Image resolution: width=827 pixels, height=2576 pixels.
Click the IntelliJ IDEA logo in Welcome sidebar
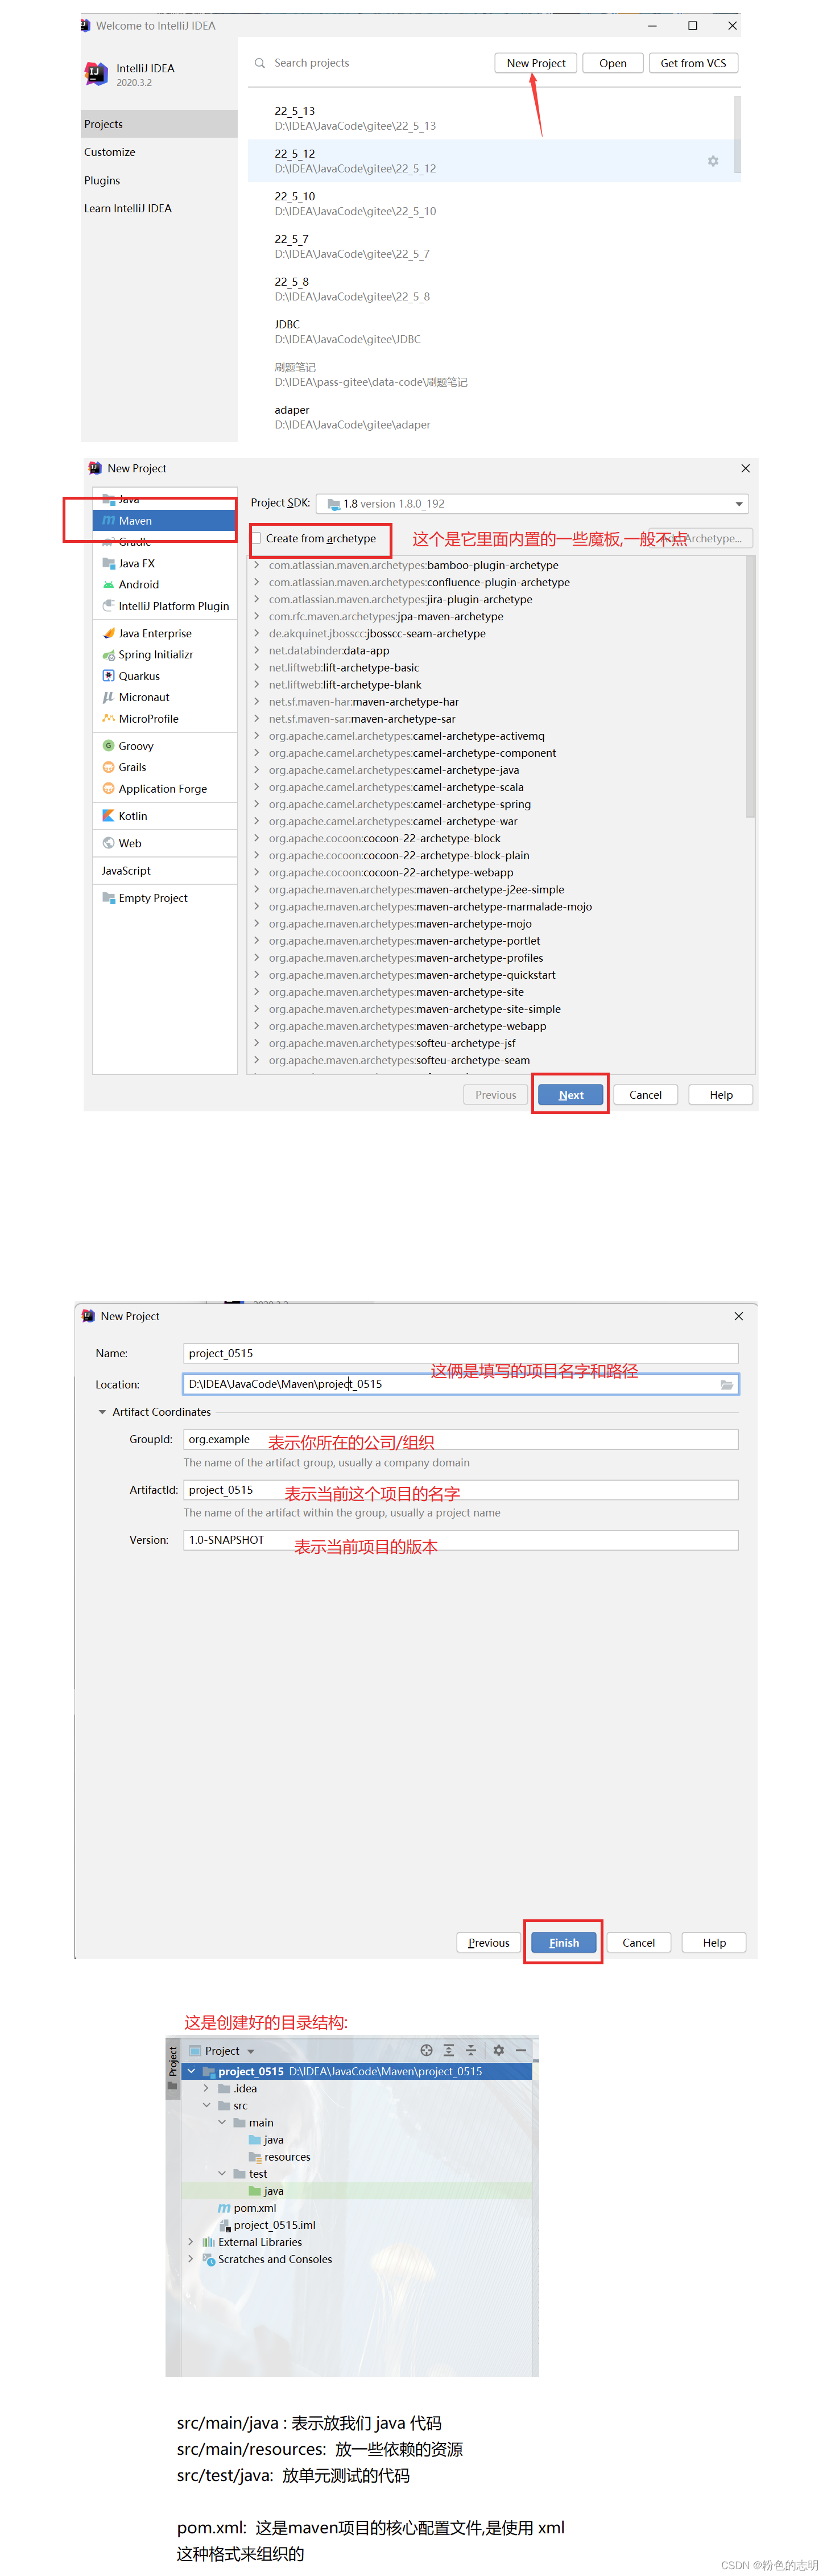[x=96, y=73]
